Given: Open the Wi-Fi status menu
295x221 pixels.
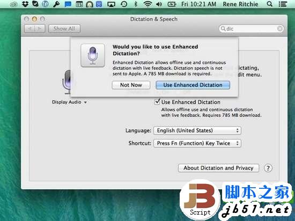Looking at the screenshot, I should tap(147, 4).
